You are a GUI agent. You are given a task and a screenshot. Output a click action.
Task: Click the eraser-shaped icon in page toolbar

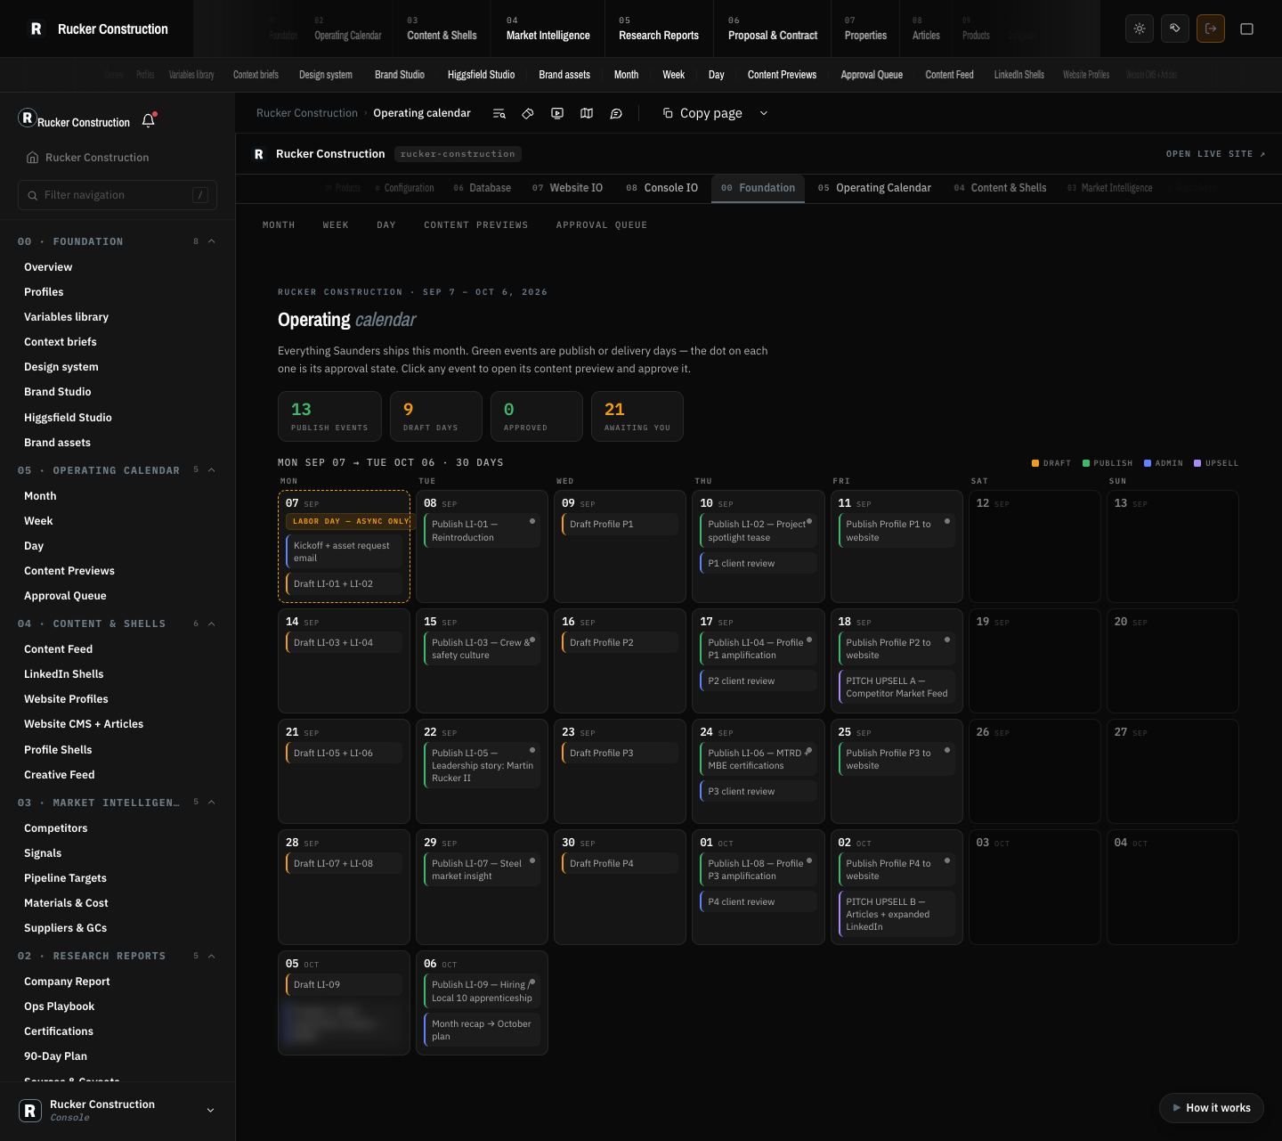(x=528, y=113)
